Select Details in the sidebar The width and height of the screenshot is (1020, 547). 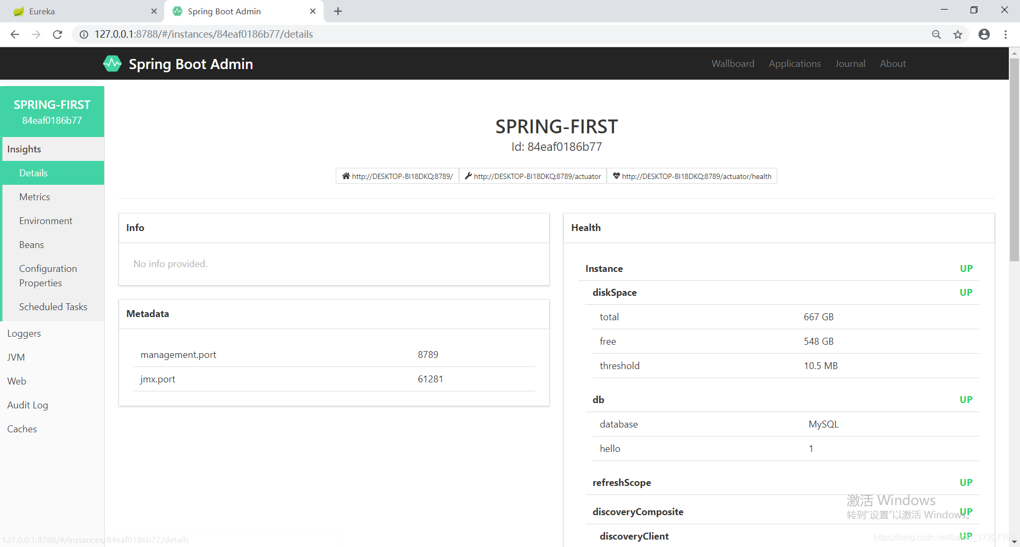click(x=53, y=173)
